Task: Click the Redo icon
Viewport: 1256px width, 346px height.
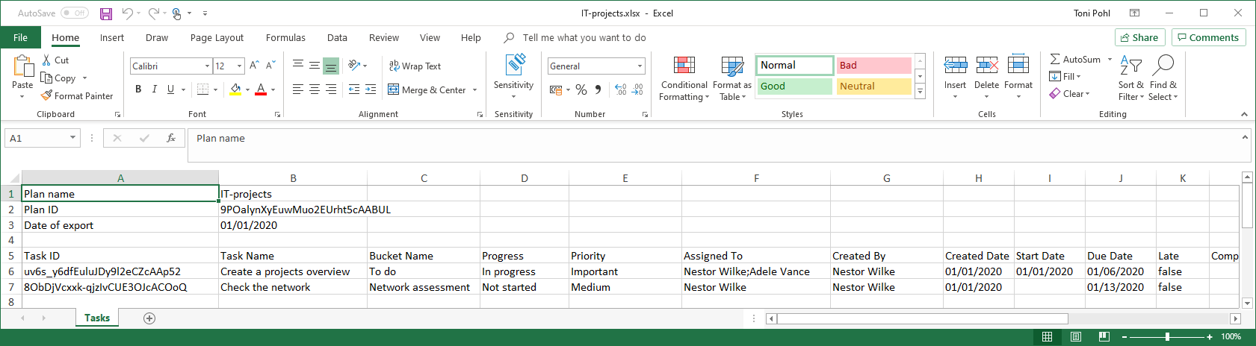Action: tap(153, 13)
